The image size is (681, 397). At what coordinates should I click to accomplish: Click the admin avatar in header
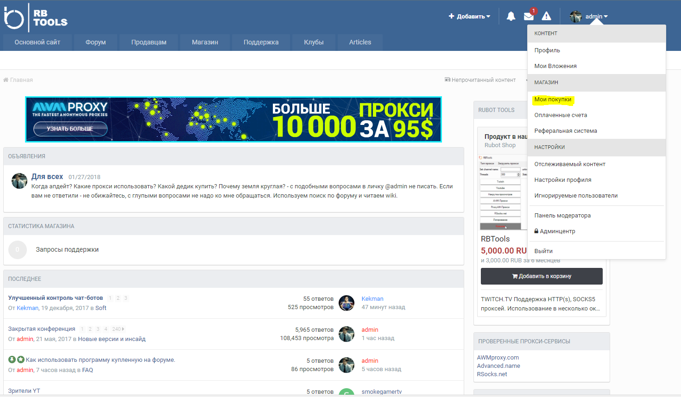click(575, 17)
